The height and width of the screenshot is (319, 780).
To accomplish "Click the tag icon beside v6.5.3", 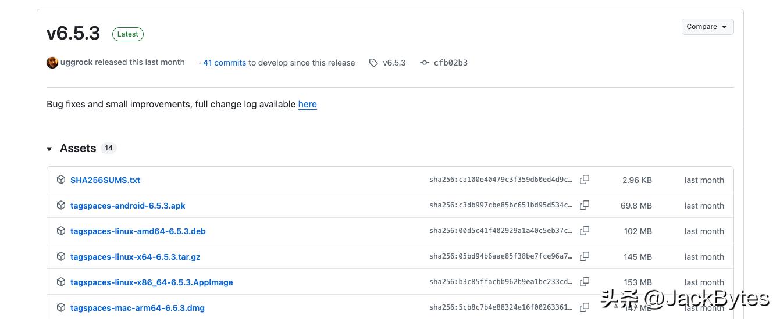I will pos(373,63).
